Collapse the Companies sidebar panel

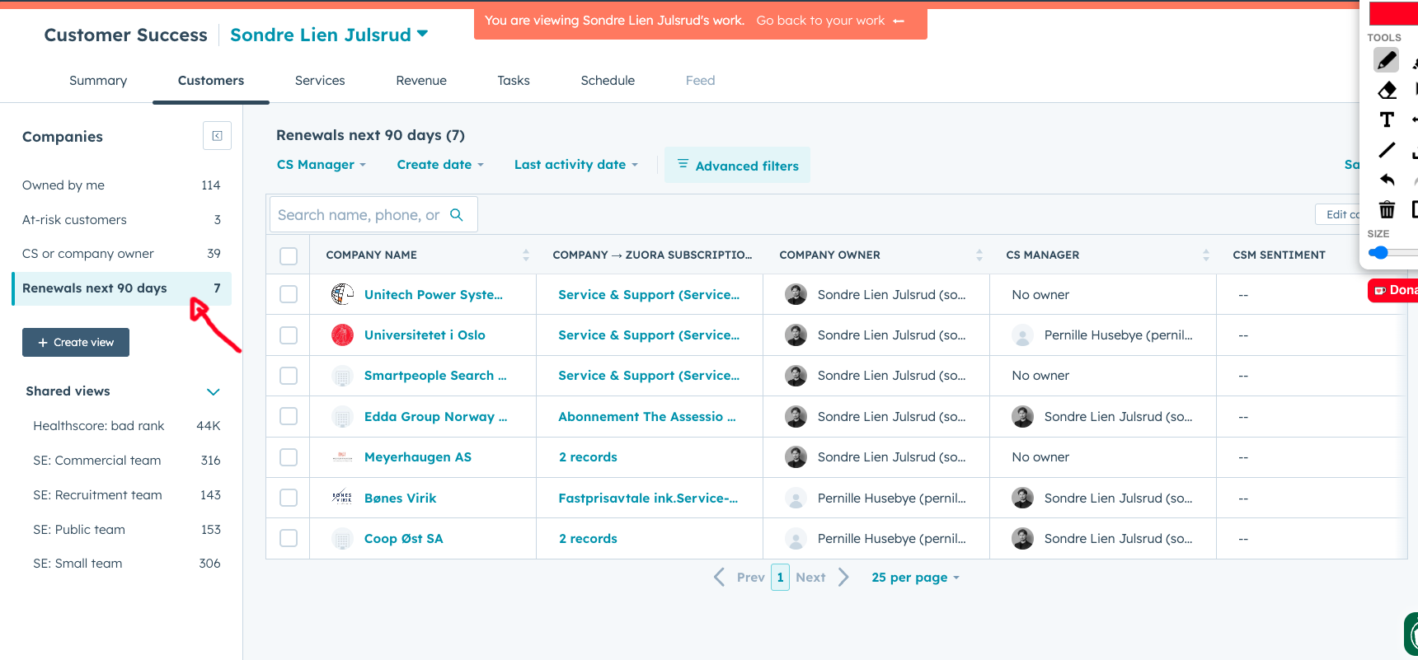[217, 136]
